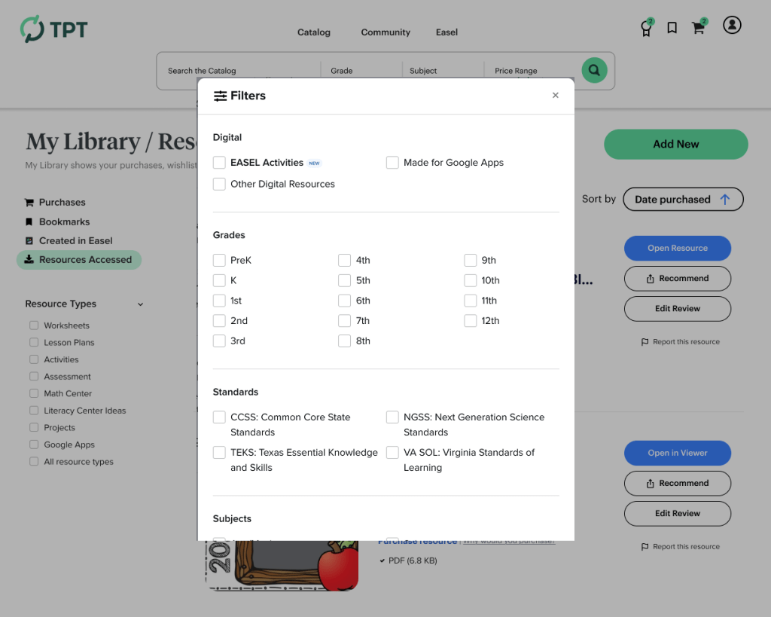771x617 pixels.
Task: Collapse the Resource Types section chevron
Action: pos(140,304)
